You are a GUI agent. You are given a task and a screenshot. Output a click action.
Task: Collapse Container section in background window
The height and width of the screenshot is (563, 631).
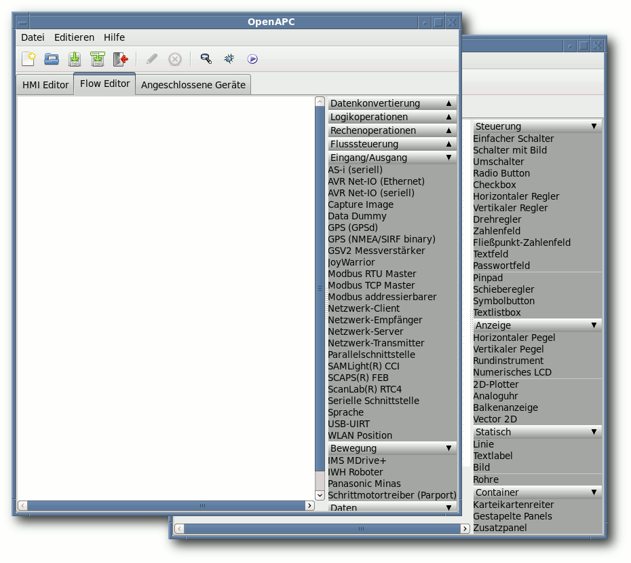537,492
